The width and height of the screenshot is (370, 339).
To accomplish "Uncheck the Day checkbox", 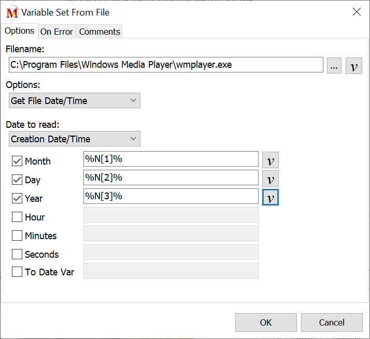I will pyautogui.click(x=17, y=180).
